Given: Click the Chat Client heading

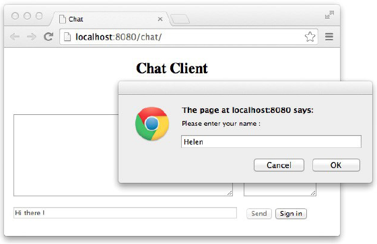Looking at the screenshot, I should [172, 68].
